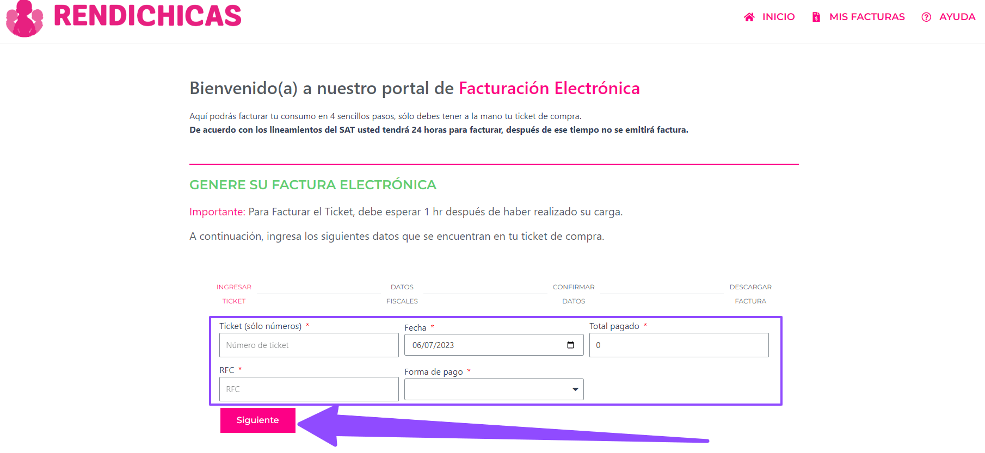Select the INGRESAR TICKET step
This screenshot has height=453, width=985.
pyautogui.click(x=234, y=294)
